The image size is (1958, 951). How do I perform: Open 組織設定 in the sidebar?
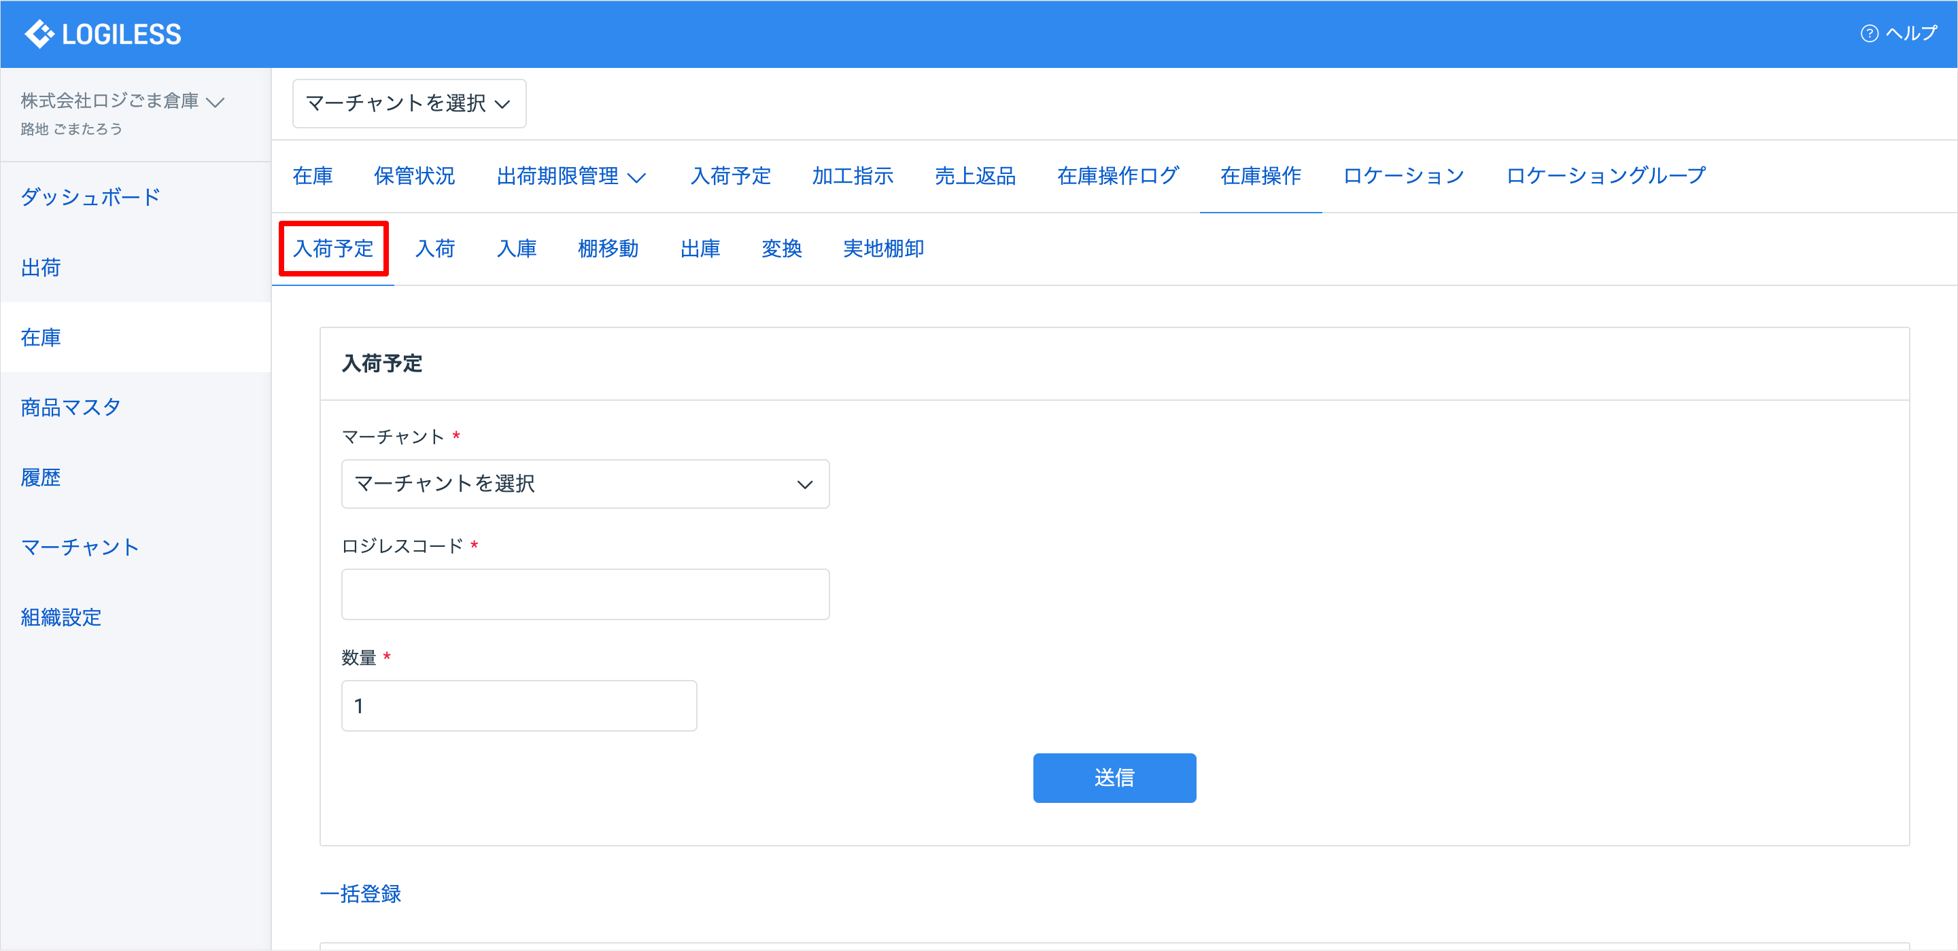tap(61, 617)
